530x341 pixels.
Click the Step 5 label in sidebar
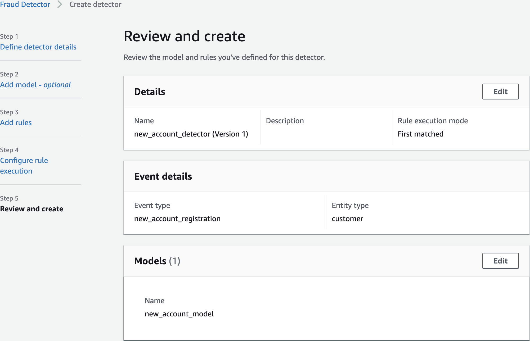pos(9,198)
